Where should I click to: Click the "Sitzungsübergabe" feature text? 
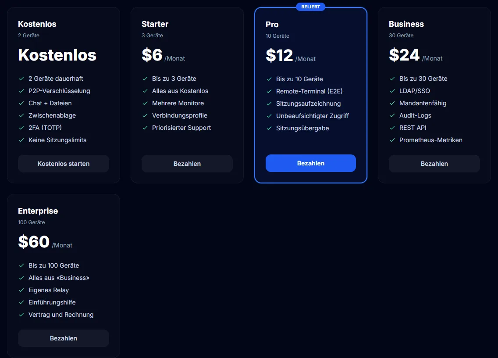click(302, 128)
